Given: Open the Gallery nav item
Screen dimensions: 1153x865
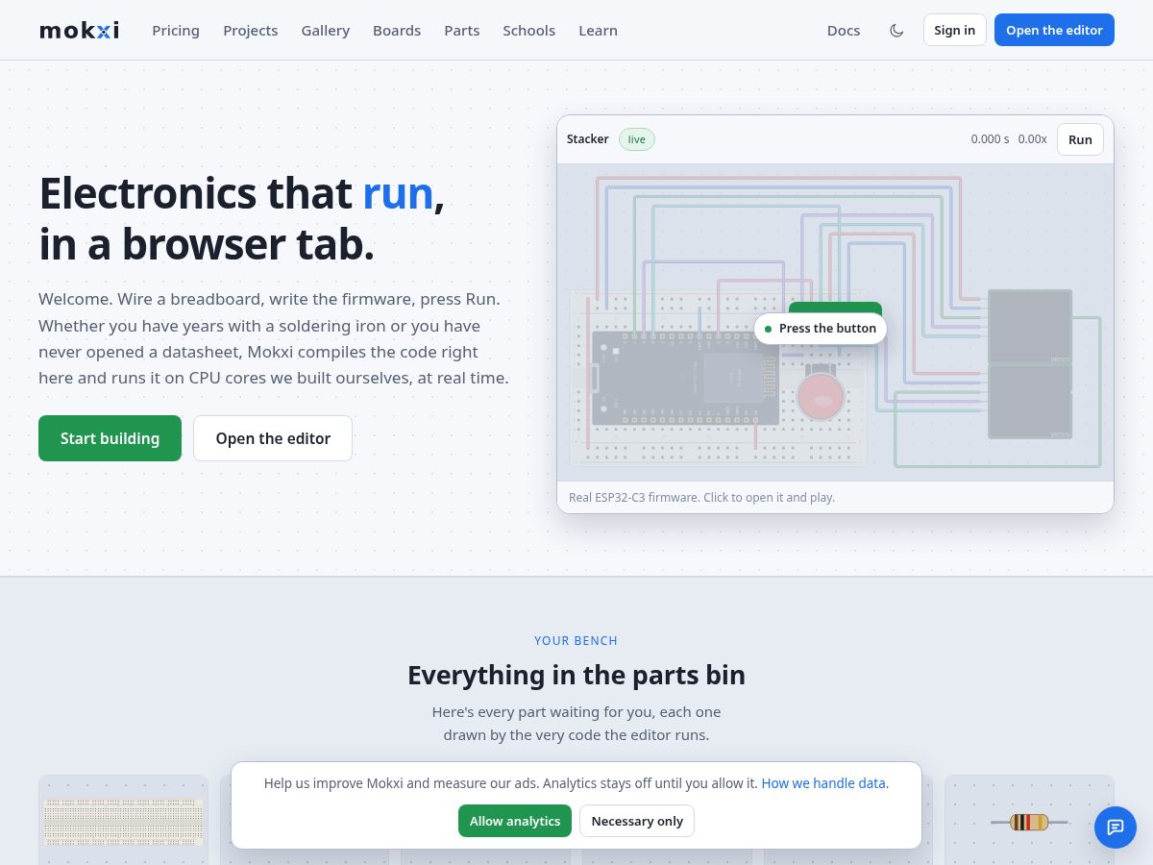Looking at the screenshot, I should click(326, 30).
